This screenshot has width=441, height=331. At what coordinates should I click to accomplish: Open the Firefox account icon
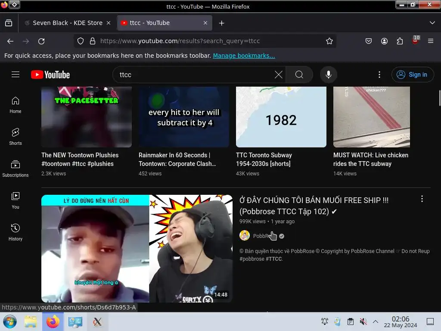pyautogui.click(x=384, y=41)
